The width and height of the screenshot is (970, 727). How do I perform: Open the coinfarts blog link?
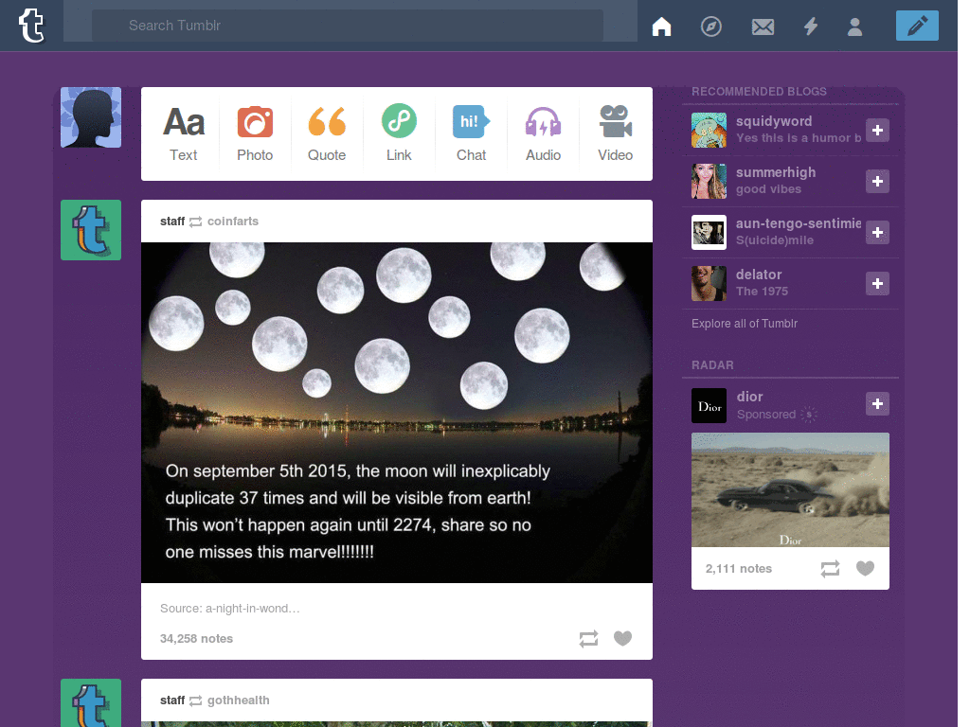pos(233,222)
